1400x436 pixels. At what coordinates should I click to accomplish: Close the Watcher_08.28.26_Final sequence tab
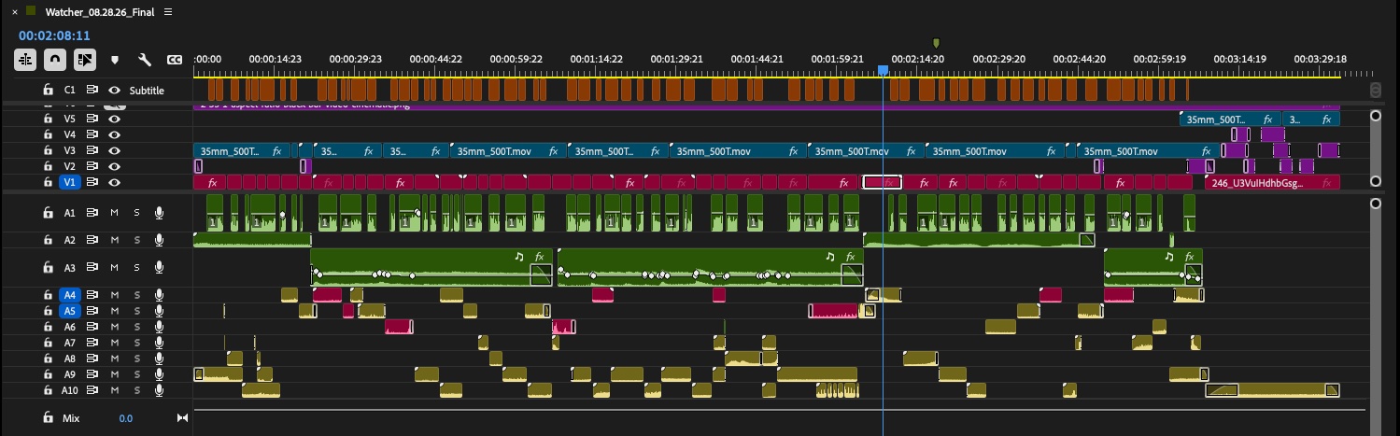[15, 12]
